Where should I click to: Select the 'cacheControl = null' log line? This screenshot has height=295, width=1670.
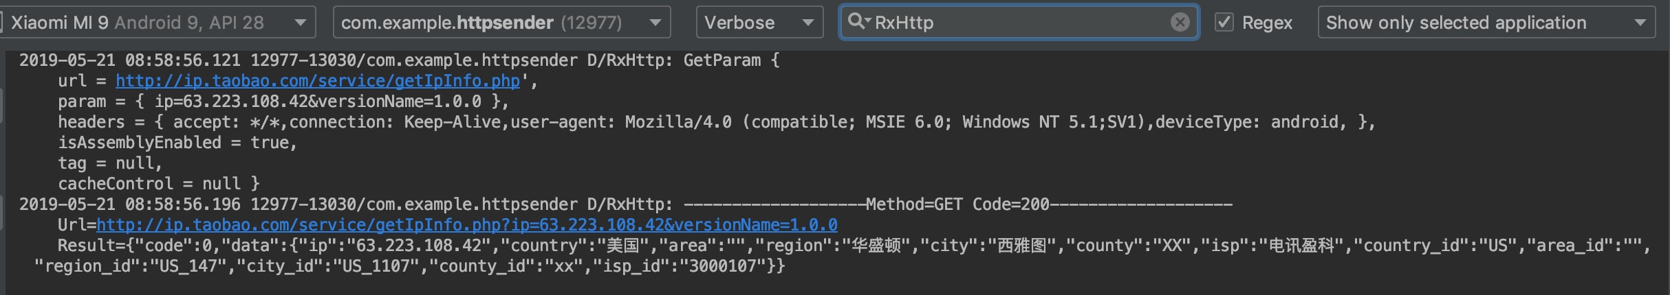pos(158,184)
